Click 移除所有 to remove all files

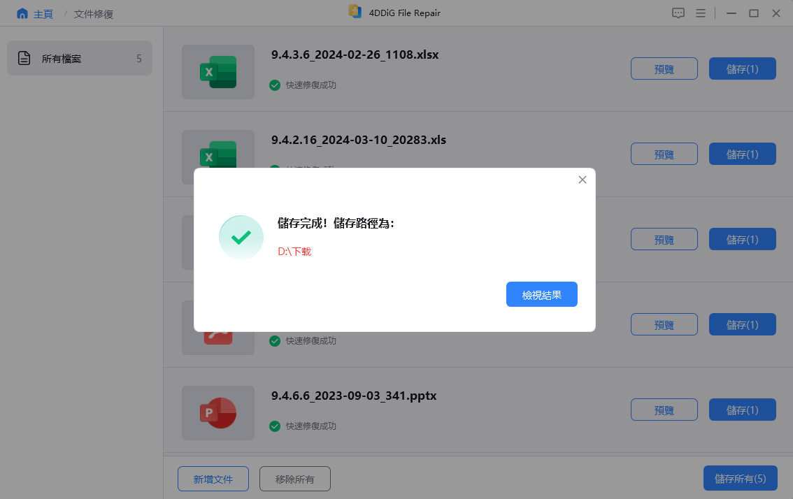pyautogui.click(x=295, y=479)
